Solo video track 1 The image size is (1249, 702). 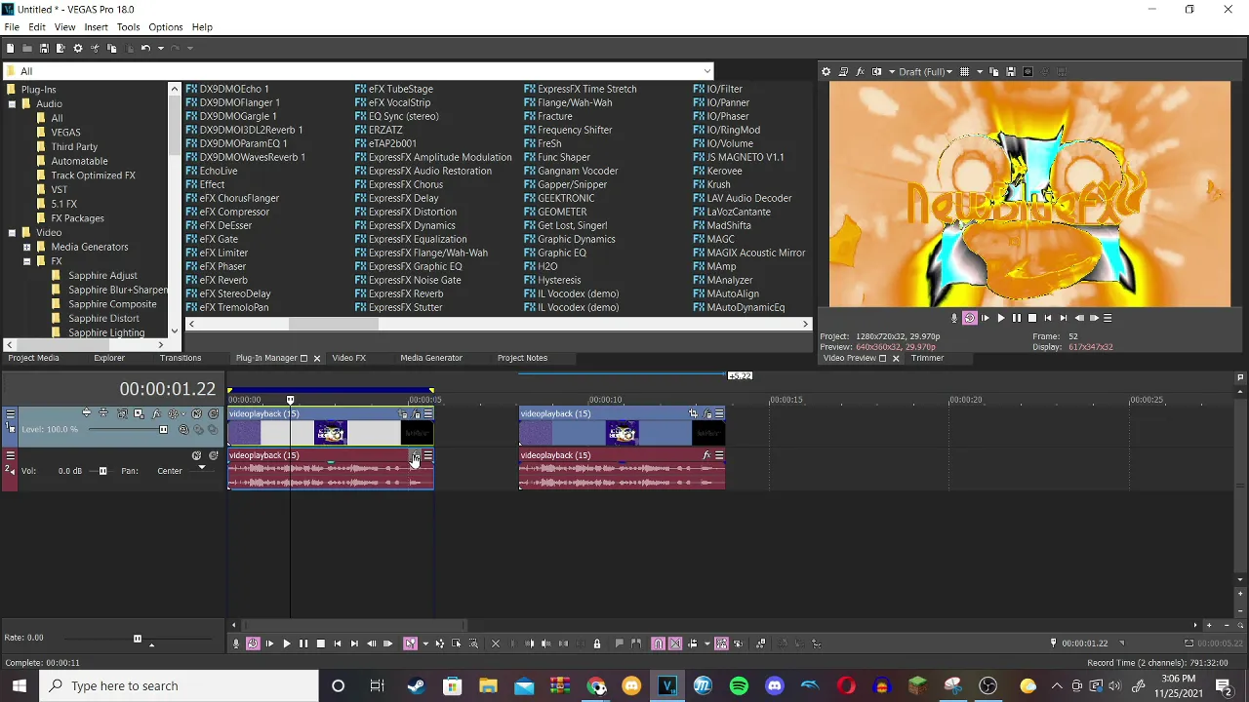[x=213, y=413]
